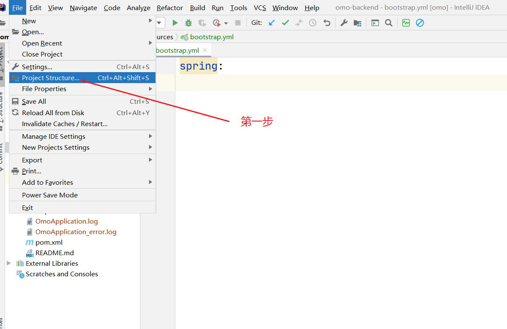Select Reload All from Disk
This screenshot has width=507, height=329.
[82, 113]
